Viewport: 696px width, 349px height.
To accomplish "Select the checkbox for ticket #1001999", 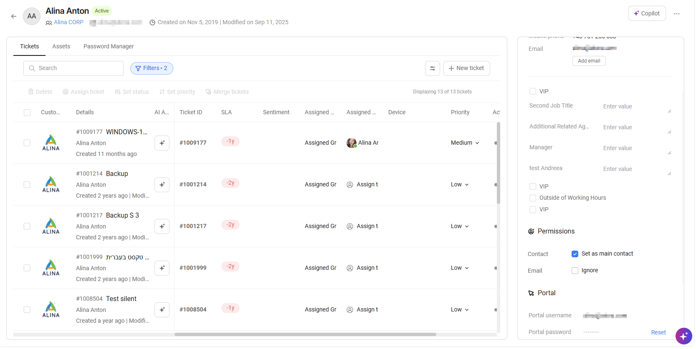I will 27,268.
